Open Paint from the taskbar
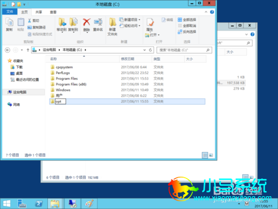This screenshot has height=209, width=278. 90,204
